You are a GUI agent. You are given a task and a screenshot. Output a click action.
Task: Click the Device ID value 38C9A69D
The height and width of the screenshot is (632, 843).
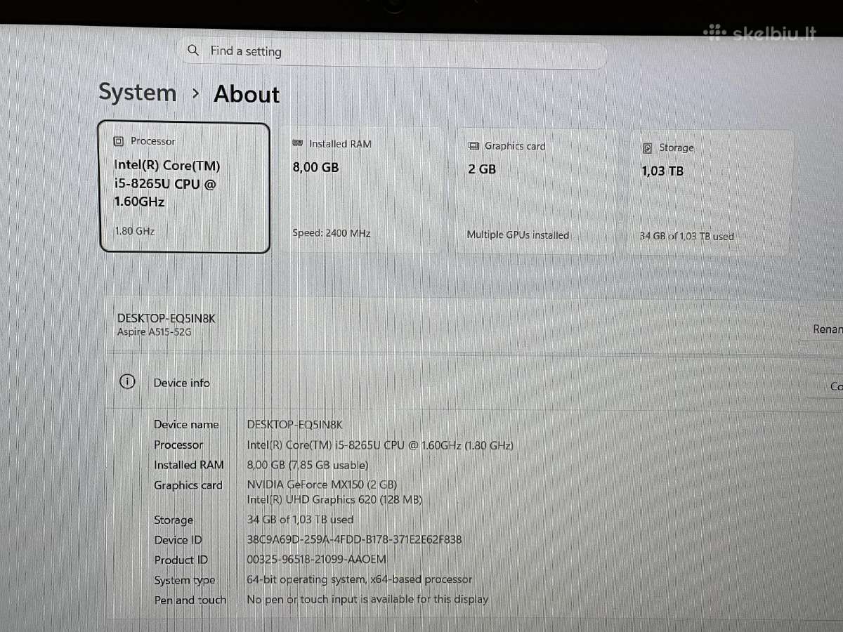click(x=354, y=539)
